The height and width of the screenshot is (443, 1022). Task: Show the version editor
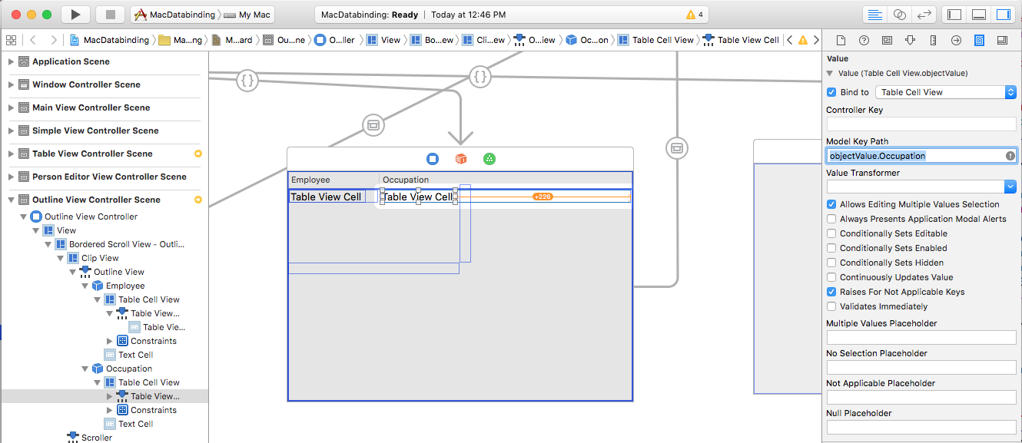tap(924, 15)
